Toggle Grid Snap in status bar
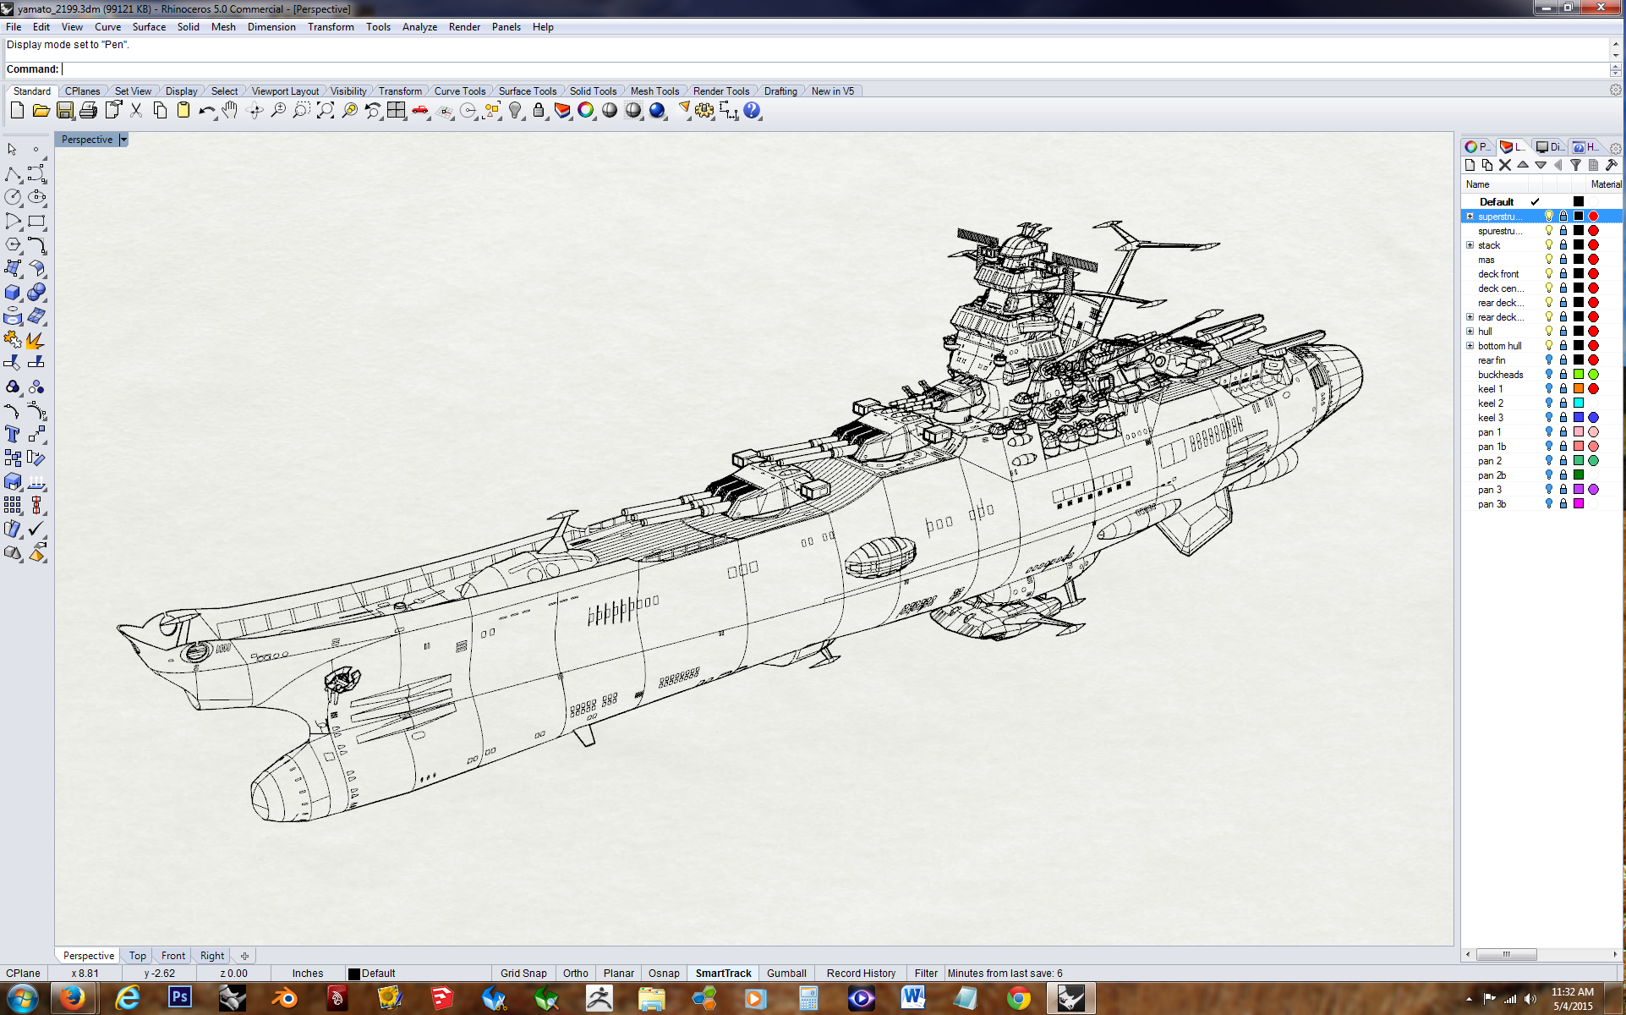Image resolution: width=1626 pixels, height=1015 pixels. coord(523,974)
